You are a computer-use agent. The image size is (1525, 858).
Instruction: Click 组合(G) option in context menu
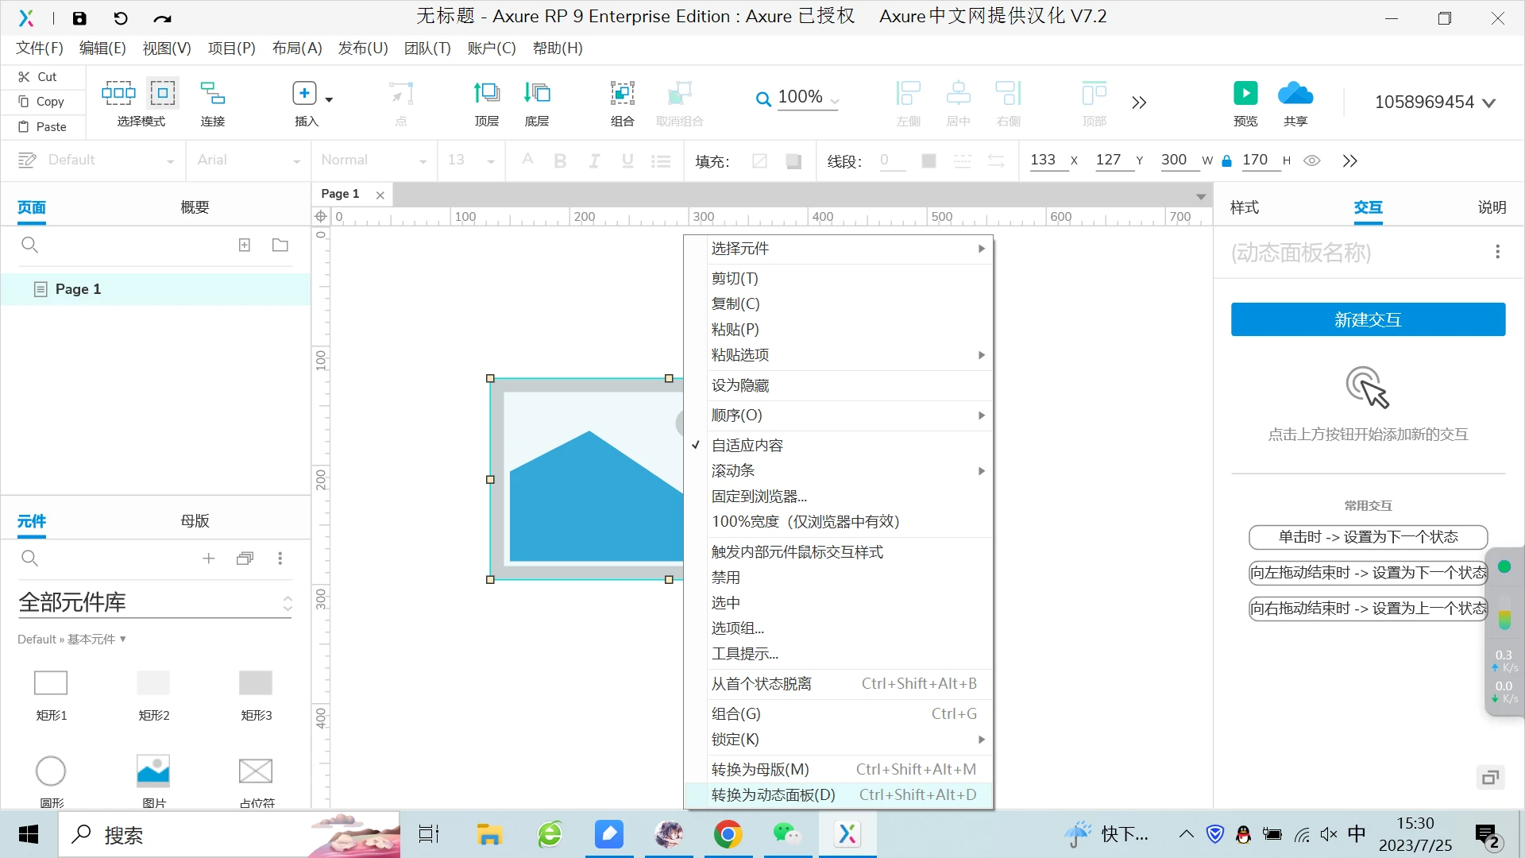click(735, 713)
